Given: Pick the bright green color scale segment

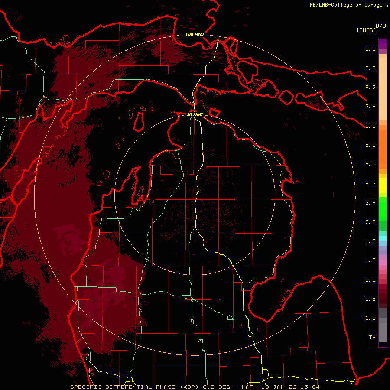Looking at the screenshot, I should pyautogui.click(x=383, y=209).
